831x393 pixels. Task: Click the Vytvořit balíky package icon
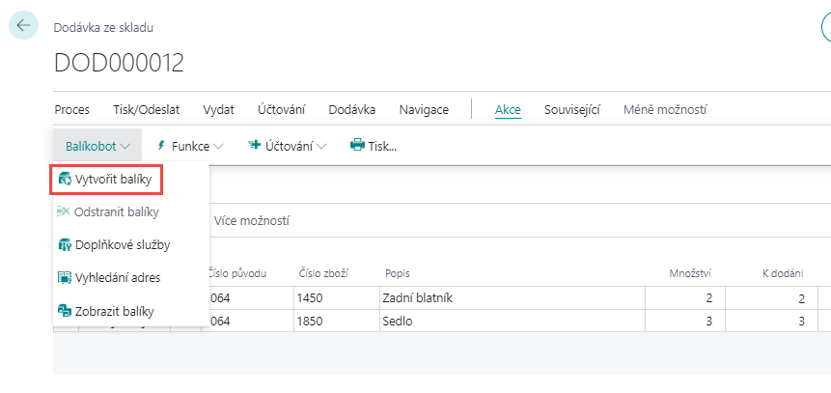click(65, 180)
